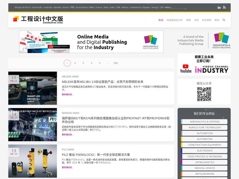Open the Construction Equipment site button

click(204, 145)
